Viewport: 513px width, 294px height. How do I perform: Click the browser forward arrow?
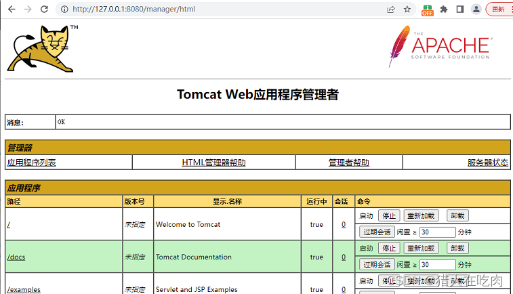pyautogui.click(x=28, y=9)
